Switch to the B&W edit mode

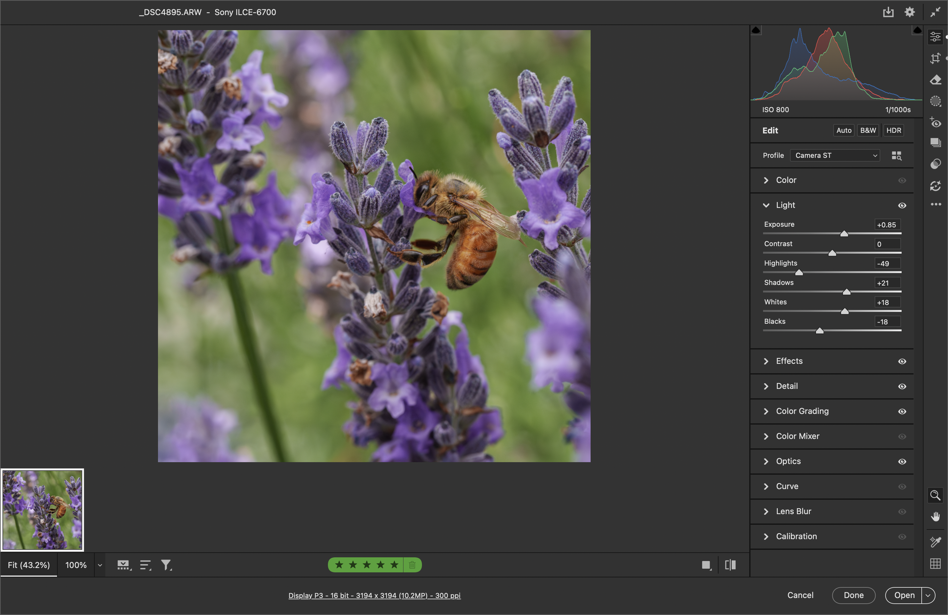click(868, 130)
